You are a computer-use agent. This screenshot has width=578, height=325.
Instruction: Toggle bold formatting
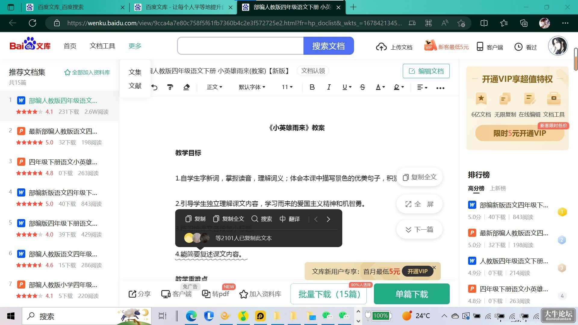(x=312, y=87)
